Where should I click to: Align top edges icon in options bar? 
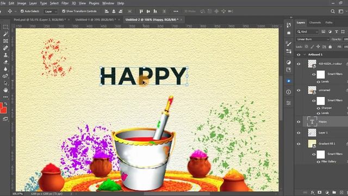click(141, 11)
